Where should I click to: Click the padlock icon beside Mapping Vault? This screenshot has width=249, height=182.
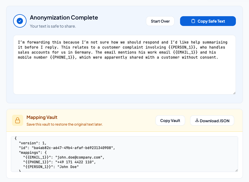click(x=18, y=120)
